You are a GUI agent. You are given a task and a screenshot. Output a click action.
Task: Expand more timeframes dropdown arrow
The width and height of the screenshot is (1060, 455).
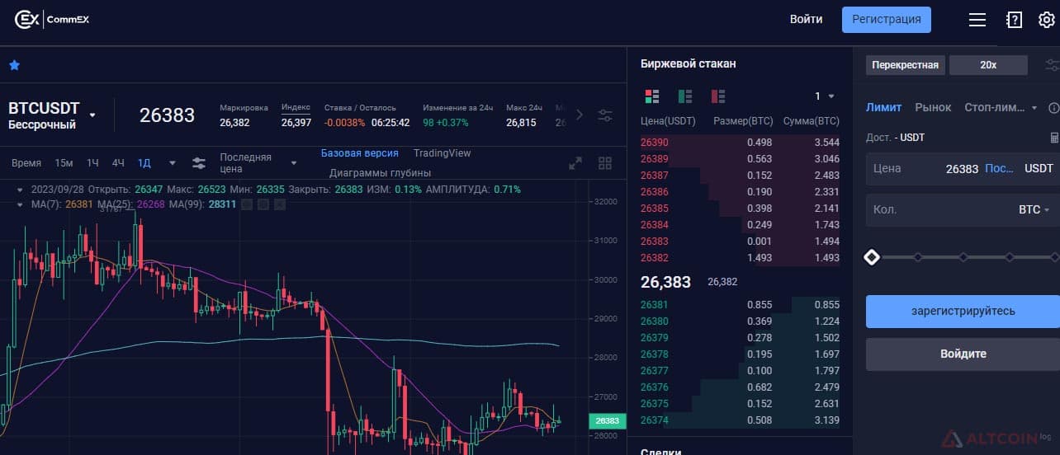click(x=172, y=163)
